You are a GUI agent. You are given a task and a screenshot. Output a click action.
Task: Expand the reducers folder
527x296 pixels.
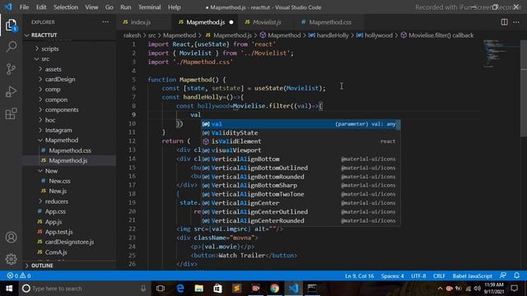pyautogui.click(x=57, y=201)
